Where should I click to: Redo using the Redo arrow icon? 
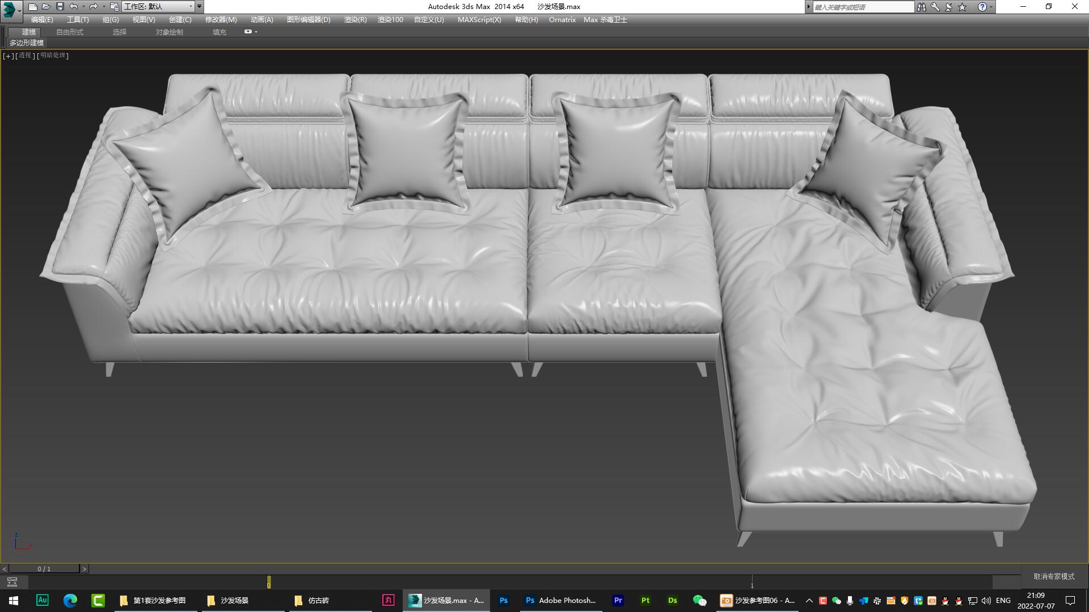[x=92, y=6]
